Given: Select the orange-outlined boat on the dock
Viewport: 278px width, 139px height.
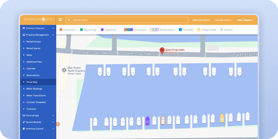Looking at the screenshot, I should [163, 120].
